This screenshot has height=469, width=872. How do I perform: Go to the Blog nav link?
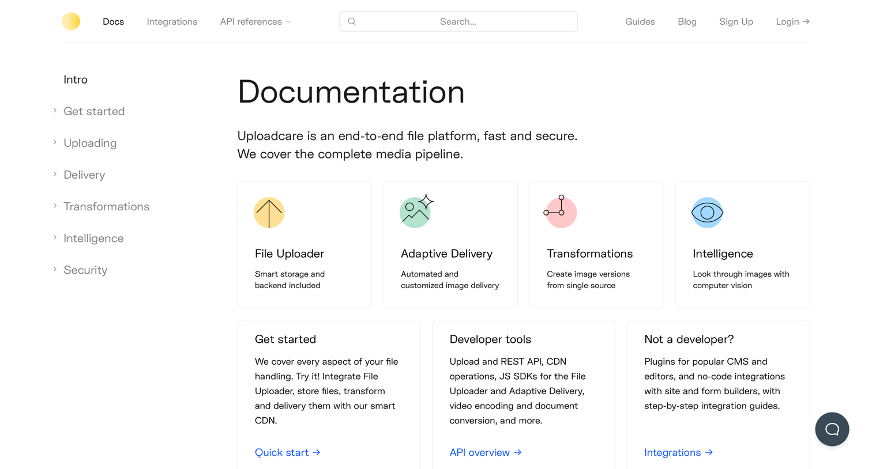coord(687,21)
